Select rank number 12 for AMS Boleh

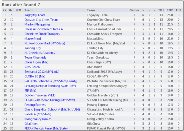coord(5,67)
